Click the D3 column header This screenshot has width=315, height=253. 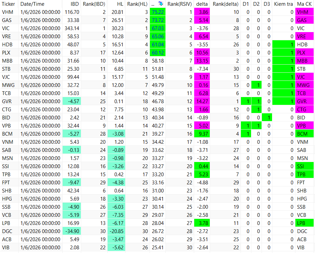(x=267, y=4)
